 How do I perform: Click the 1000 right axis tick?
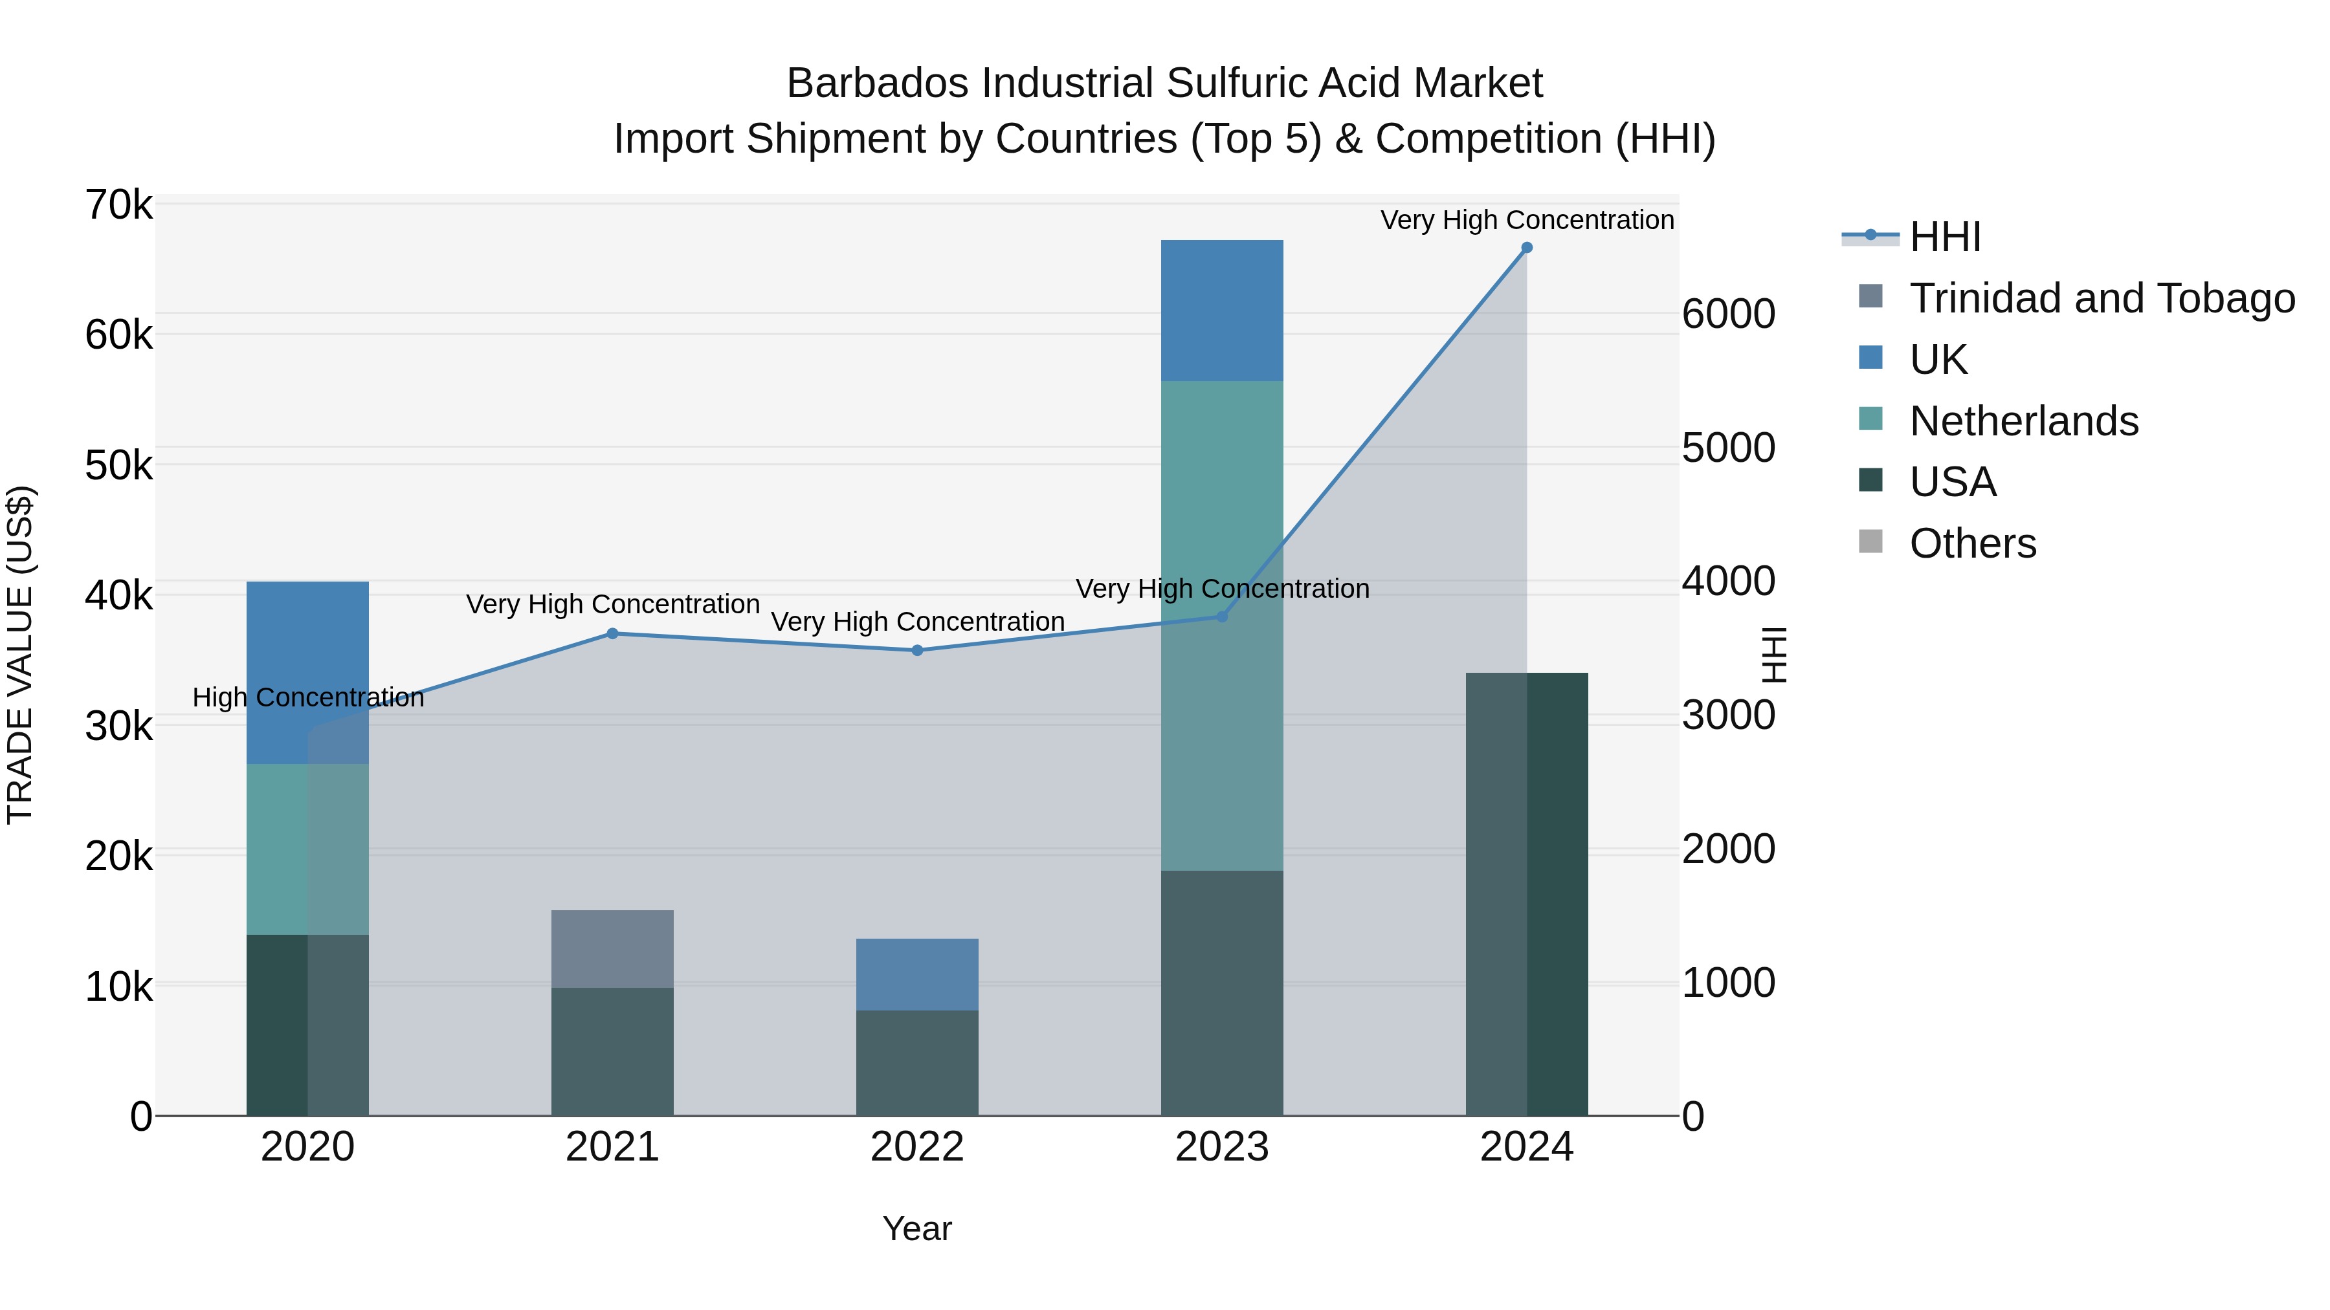pyautogui.click(x=1729, y=983)
